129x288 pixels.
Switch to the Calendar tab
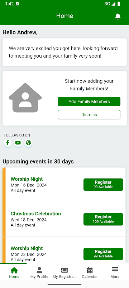[x=90, y=273]
